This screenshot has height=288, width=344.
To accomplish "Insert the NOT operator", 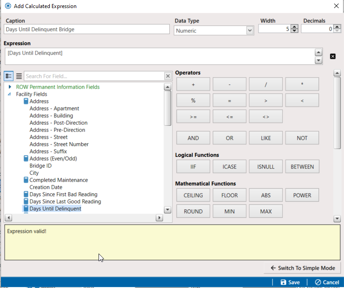I will click(302, 138).
